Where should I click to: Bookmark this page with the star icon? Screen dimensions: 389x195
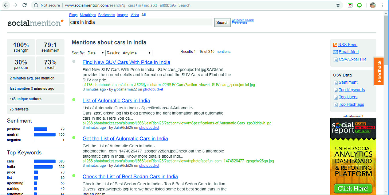point(338,5)
